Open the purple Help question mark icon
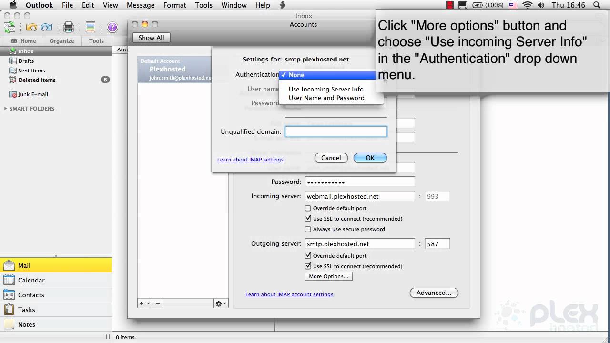The height and width of the screenshot is (343, 610). (112, 27)
